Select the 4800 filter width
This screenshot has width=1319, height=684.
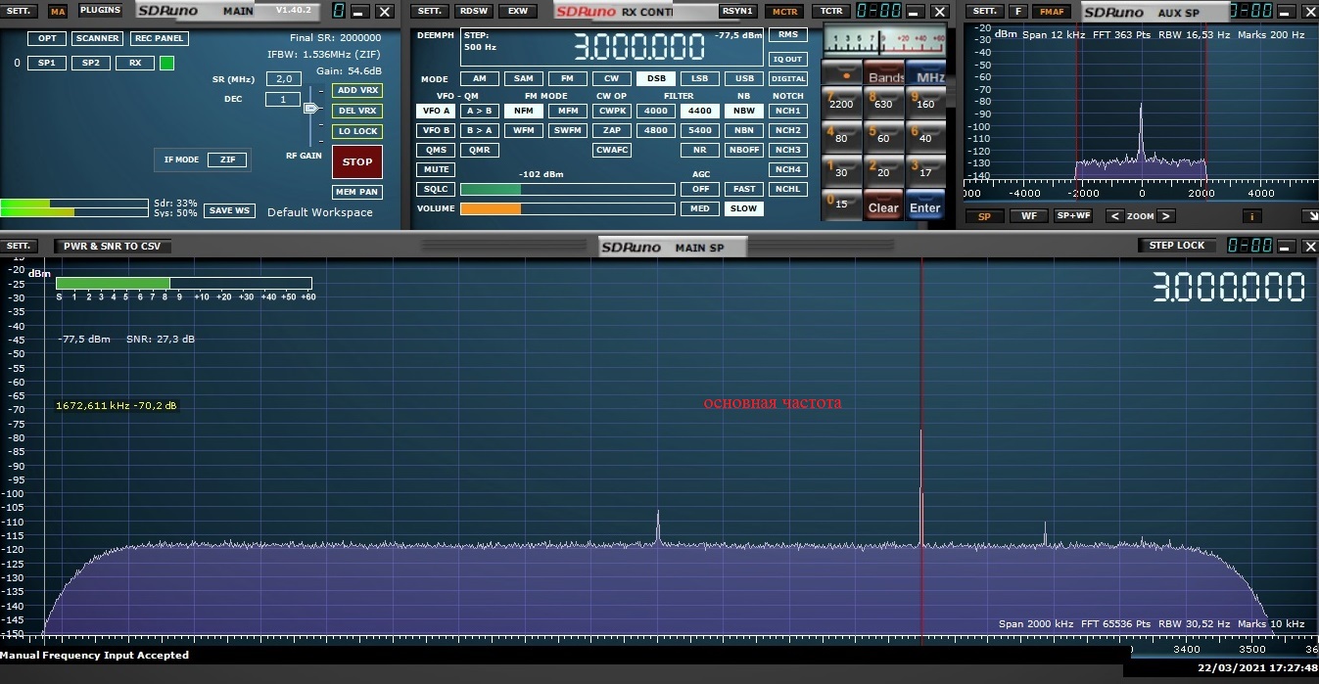pos(655,130)
